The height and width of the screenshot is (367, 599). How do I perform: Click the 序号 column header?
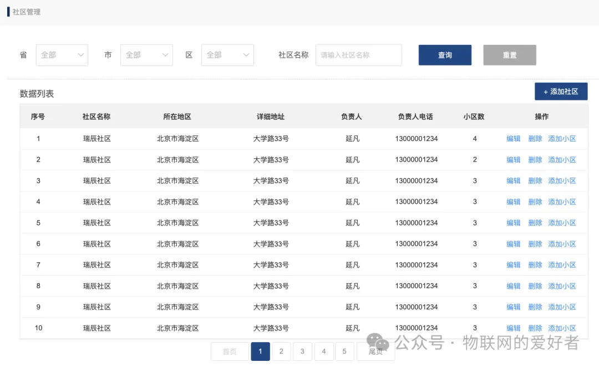tap(38, 117)
